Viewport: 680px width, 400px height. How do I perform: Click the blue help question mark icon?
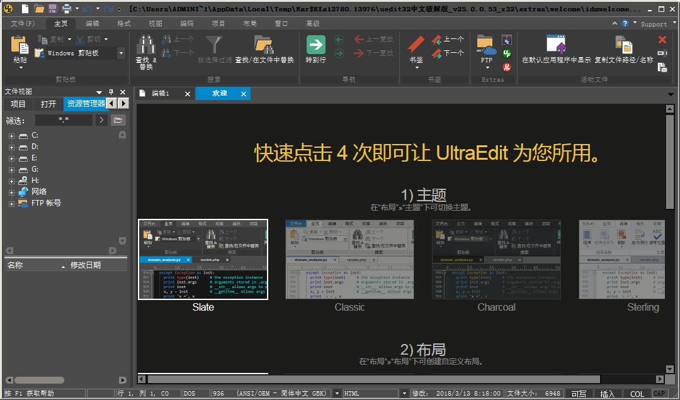point(625,23)
